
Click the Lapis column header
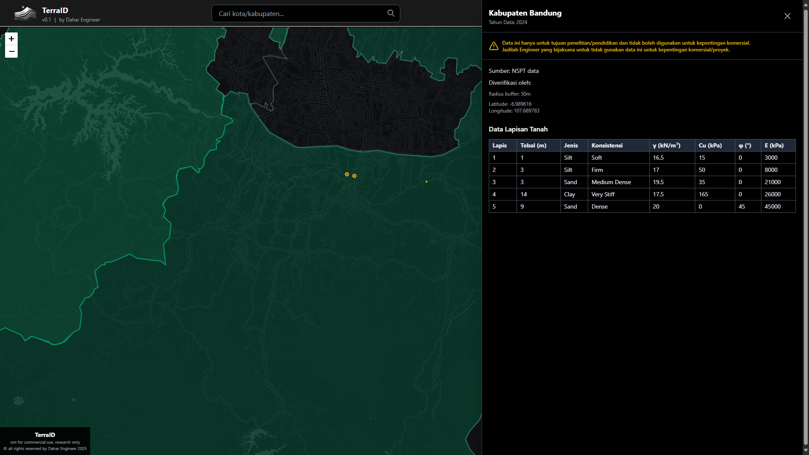click(x=500, y=145)
